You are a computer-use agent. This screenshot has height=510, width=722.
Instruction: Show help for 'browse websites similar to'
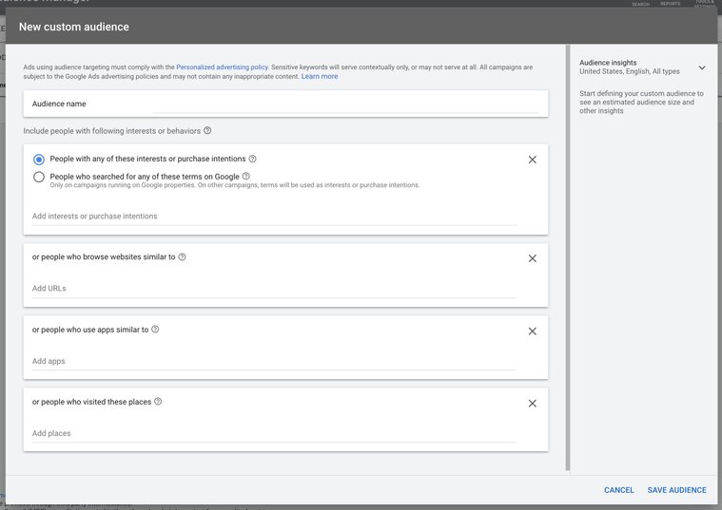point(182,256)
